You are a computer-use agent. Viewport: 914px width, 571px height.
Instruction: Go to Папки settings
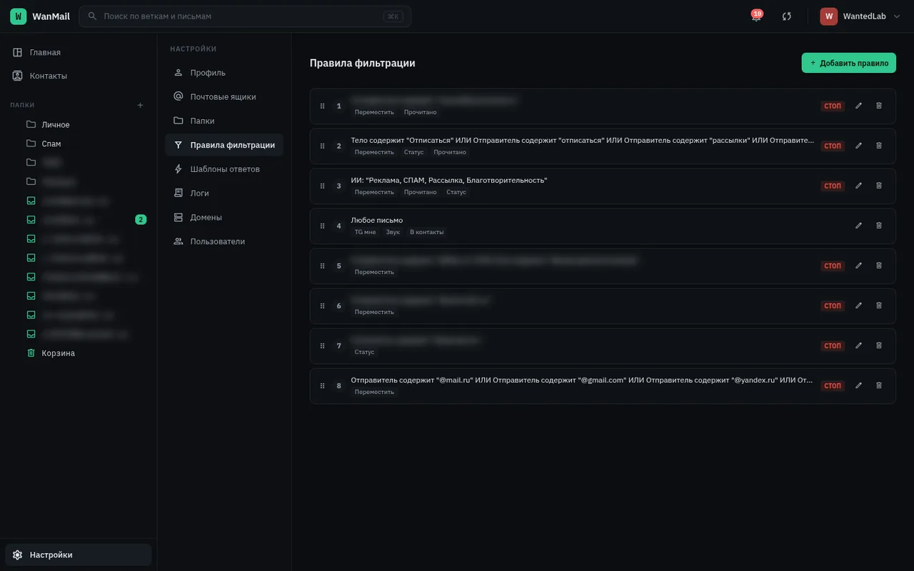[224, 121]
